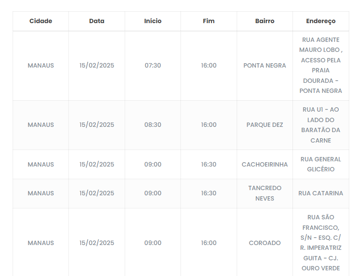Select the BARATÃO DA CARNE address cell
354x276 pixels.
point(321,125)
